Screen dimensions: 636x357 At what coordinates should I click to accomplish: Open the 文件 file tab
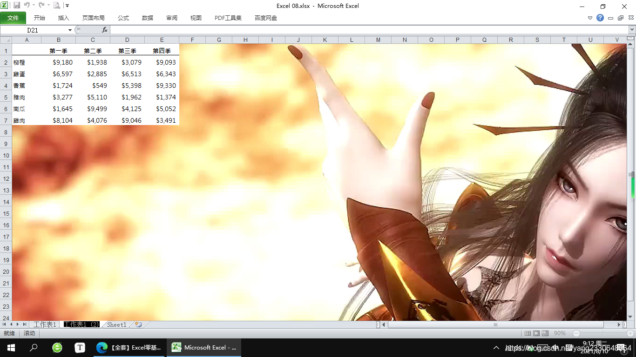(13, 18)
